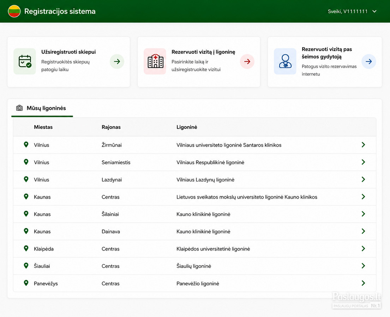
Task: Click location pin in Šiauliai row
Action: tap(26, 266)
